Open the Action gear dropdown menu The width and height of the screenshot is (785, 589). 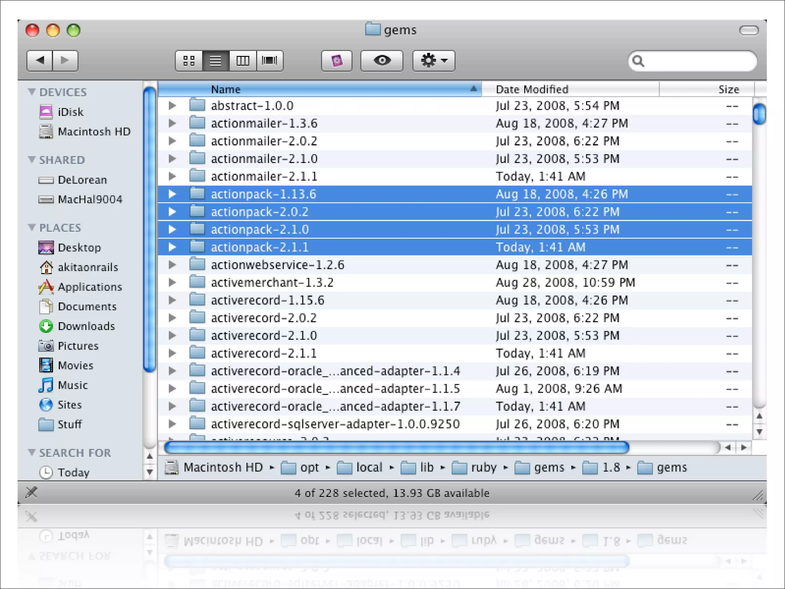point(434,61)
